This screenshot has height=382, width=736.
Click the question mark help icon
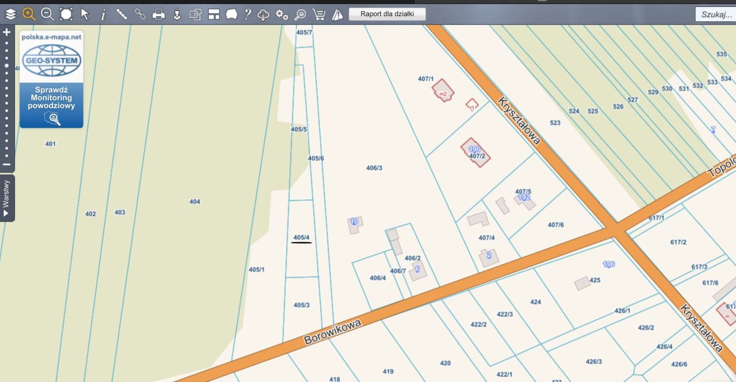248,14
